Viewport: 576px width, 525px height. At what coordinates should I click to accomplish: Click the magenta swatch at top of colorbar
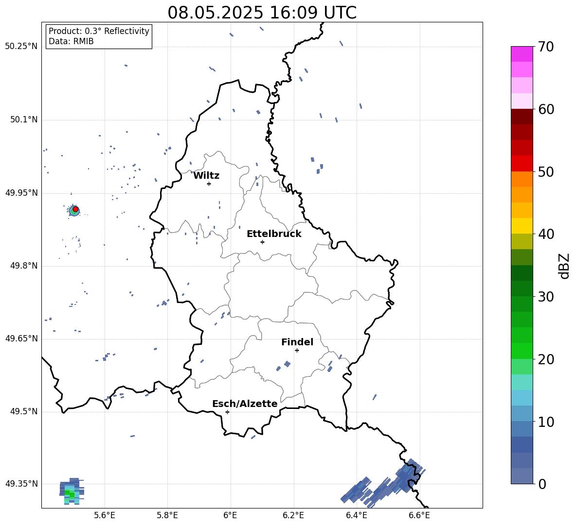click(x=522, y=54)
